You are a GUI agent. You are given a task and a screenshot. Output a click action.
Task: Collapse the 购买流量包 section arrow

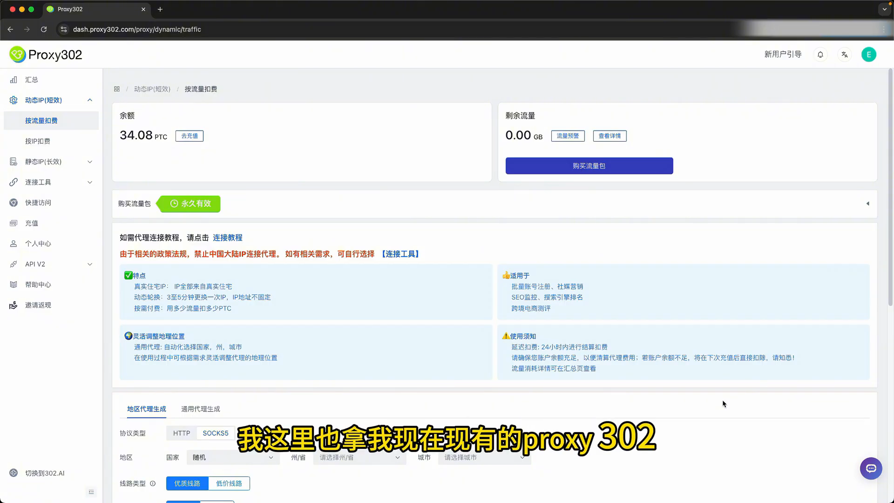[x=867, y=204]
